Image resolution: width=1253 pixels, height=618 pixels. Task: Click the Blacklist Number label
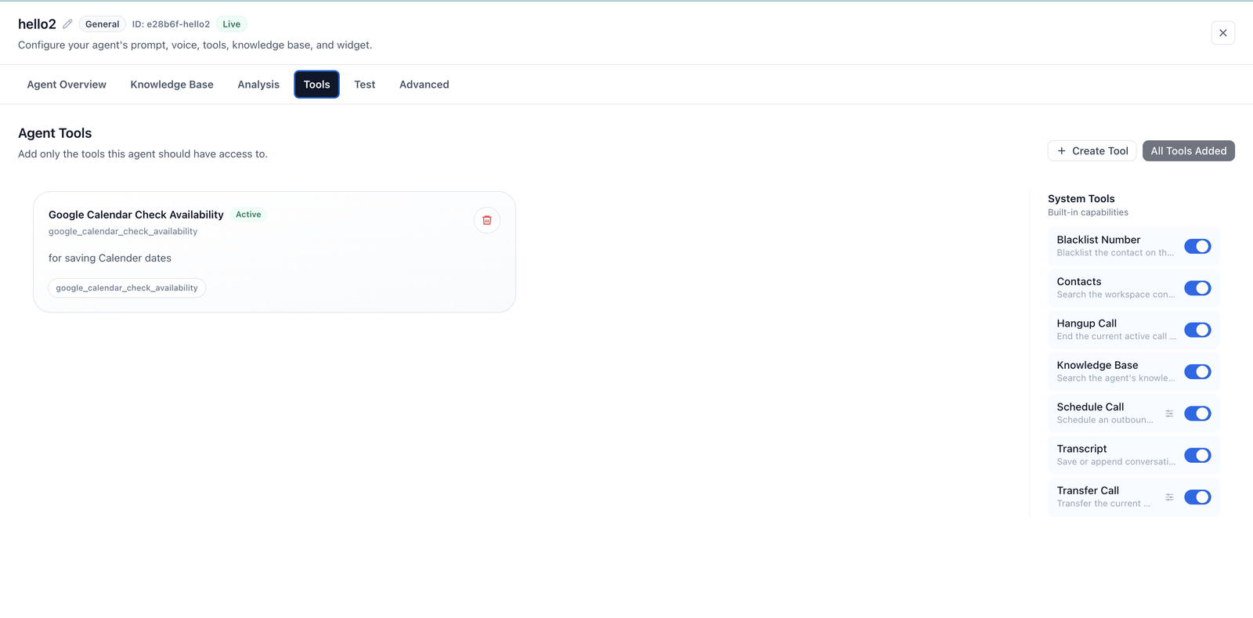click(x=1099, y=240)
